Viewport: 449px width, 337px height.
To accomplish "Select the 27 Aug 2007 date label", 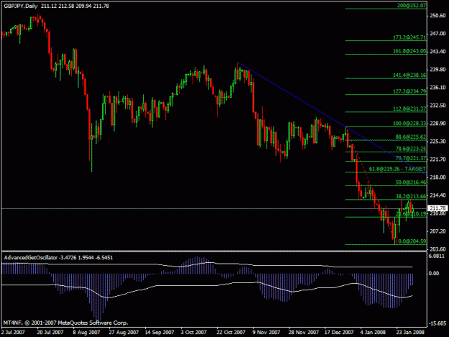I will [124, 333].
